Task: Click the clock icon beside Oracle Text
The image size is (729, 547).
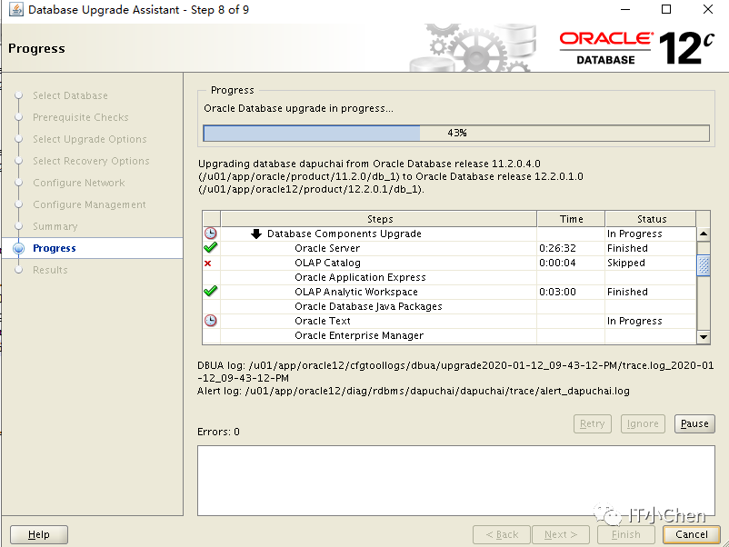Action: pos(211,321)
